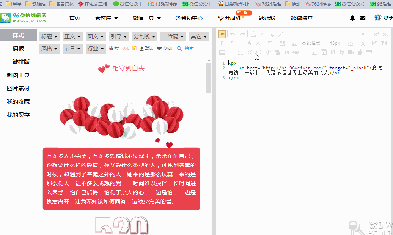This screenshot has height=235, width=393.
Task: Sort styles by 时间
Action: 129,49
